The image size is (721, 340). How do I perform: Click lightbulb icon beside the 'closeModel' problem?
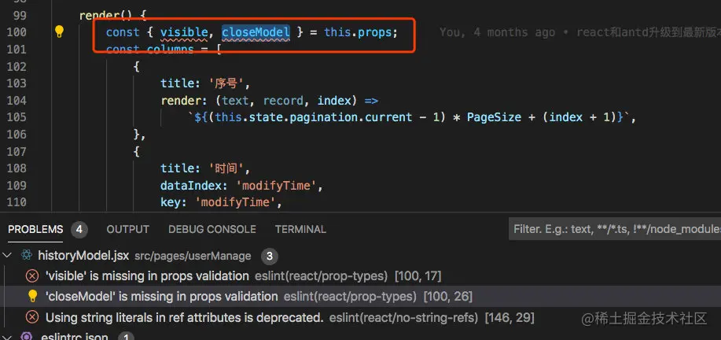pyautogui.click(x=32, y=296)
